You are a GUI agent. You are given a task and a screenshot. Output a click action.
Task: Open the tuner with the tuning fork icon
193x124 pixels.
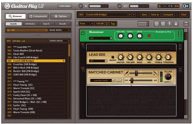pyautogui.click(x=170, y=24)
